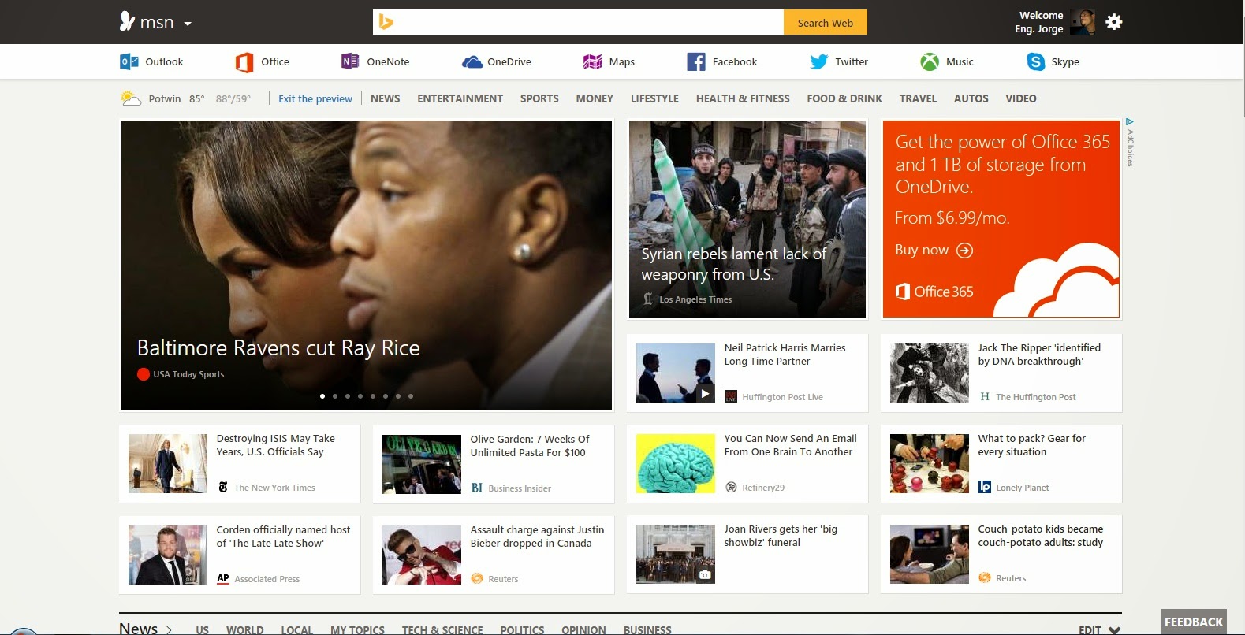Click the Skype icon
The width and height of the screenshot is (1245, 635).
(x=1035, y=62)
